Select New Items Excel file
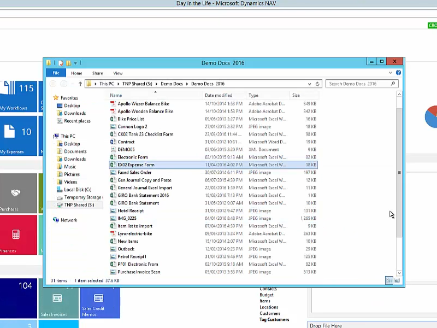Image resolution: width=437 pixels, height=328 pixels. [x=213, y=241]
